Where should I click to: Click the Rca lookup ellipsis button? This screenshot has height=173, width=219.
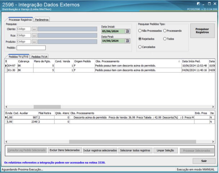(34, 35)
